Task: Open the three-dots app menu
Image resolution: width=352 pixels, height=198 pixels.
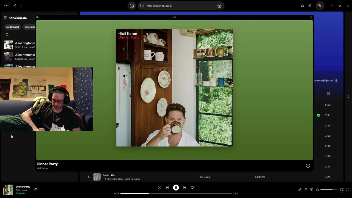Action: click(6, 5)
